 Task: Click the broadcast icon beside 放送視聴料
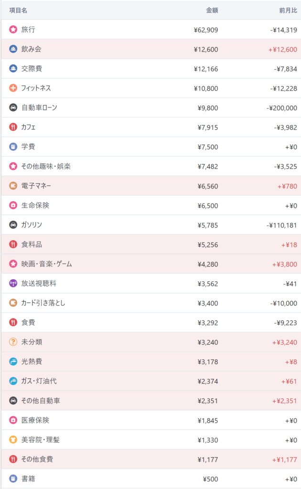click(x=13, y=284)
